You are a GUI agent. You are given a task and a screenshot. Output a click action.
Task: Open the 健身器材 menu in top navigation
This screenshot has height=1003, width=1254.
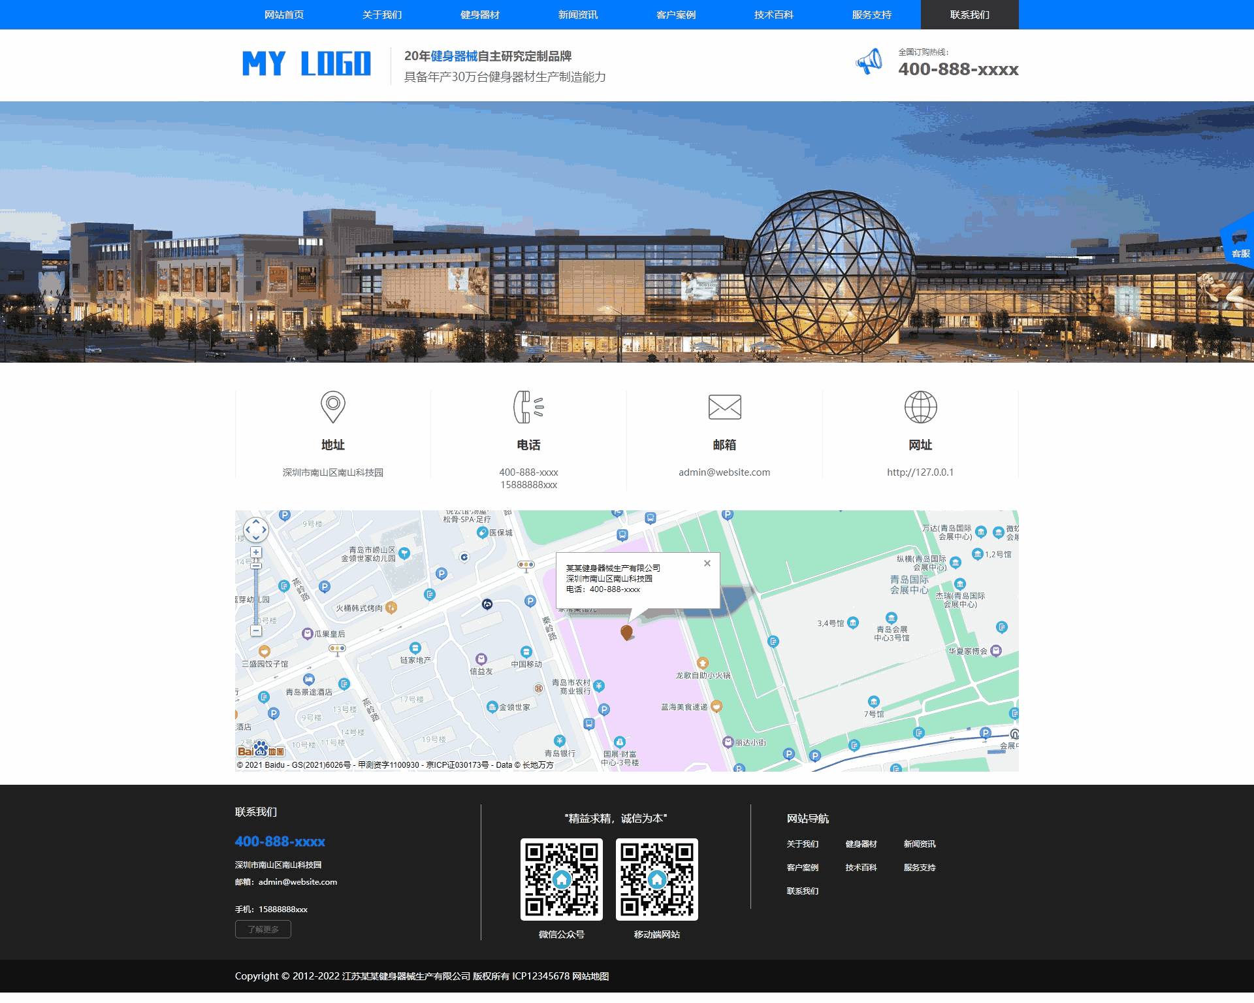pos(479,14)
